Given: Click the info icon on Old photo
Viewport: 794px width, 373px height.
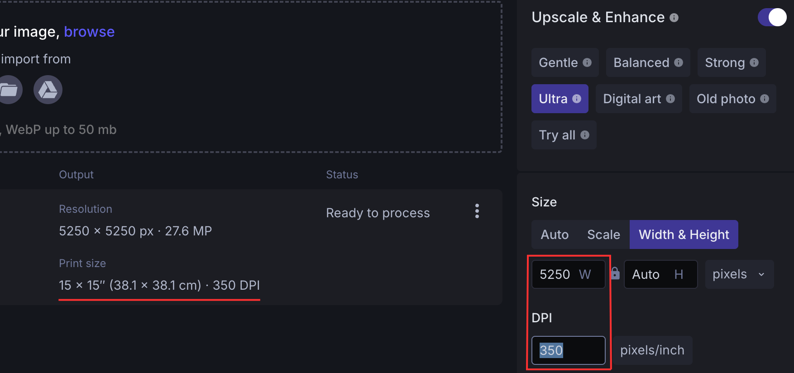Looking at the screenshot, I should [765, 99].
